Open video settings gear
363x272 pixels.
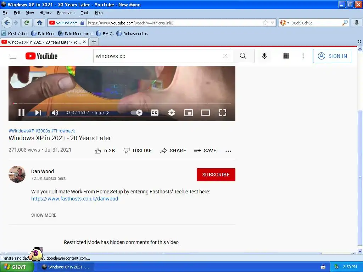point(172,113)
